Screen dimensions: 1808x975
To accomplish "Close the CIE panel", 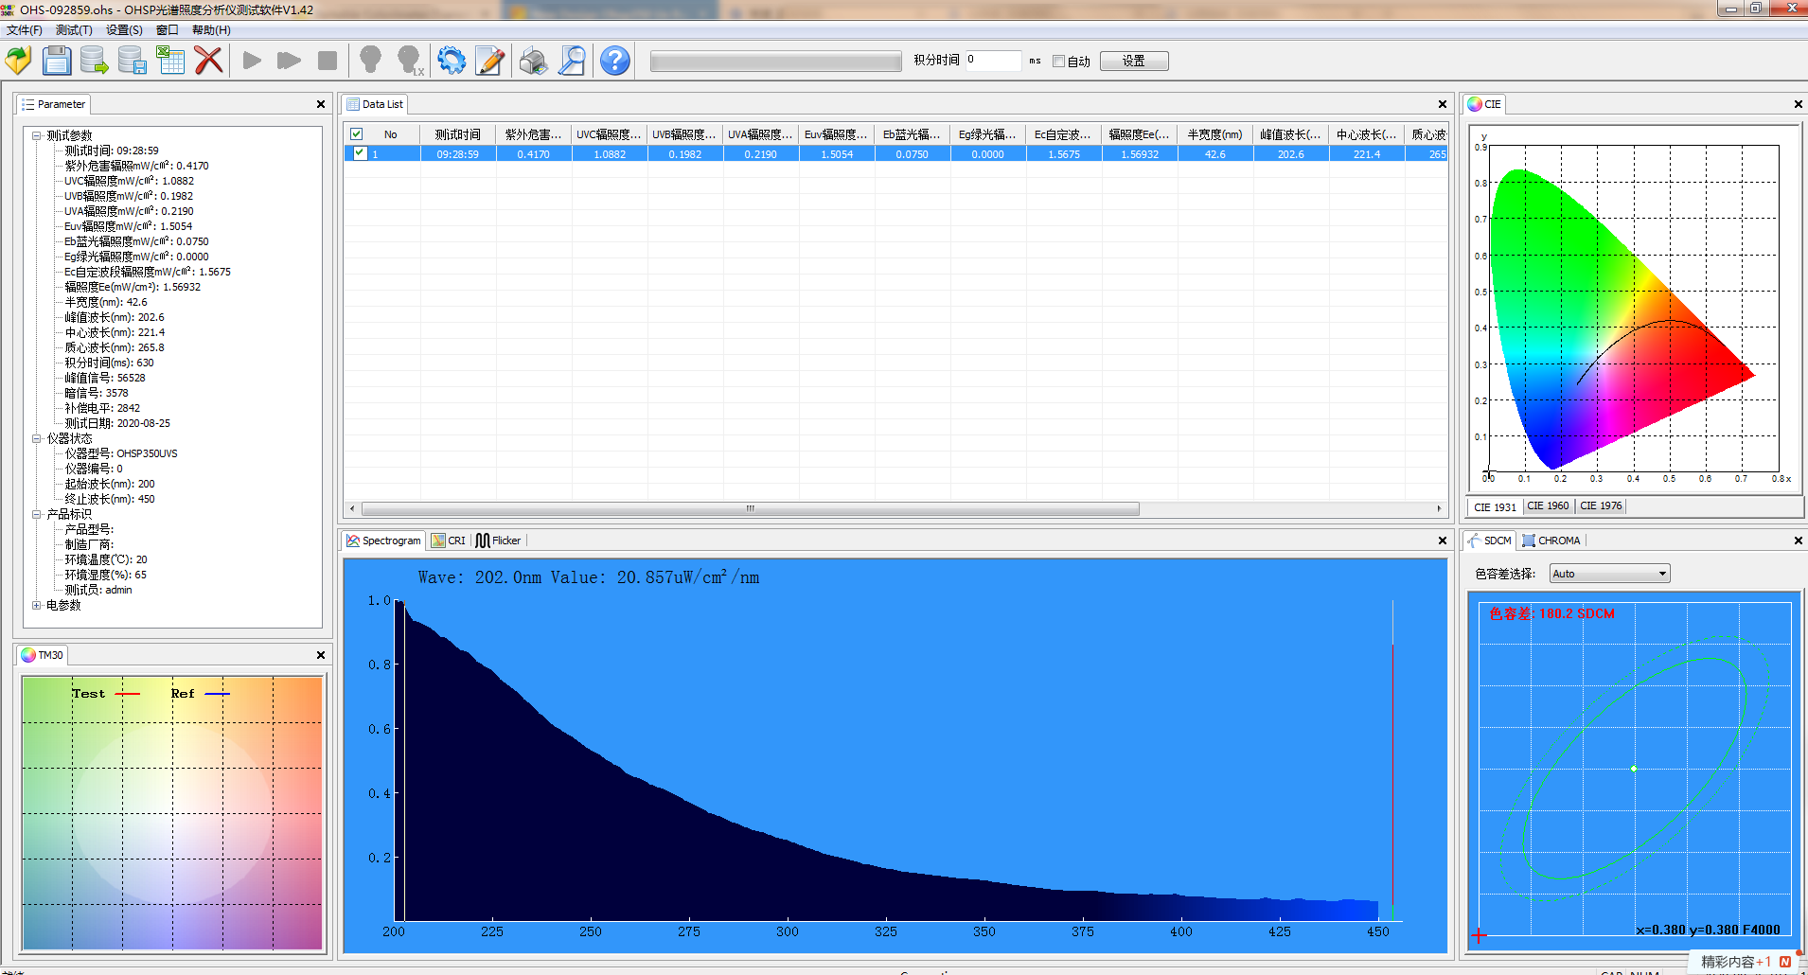I will pos(1799,104).
